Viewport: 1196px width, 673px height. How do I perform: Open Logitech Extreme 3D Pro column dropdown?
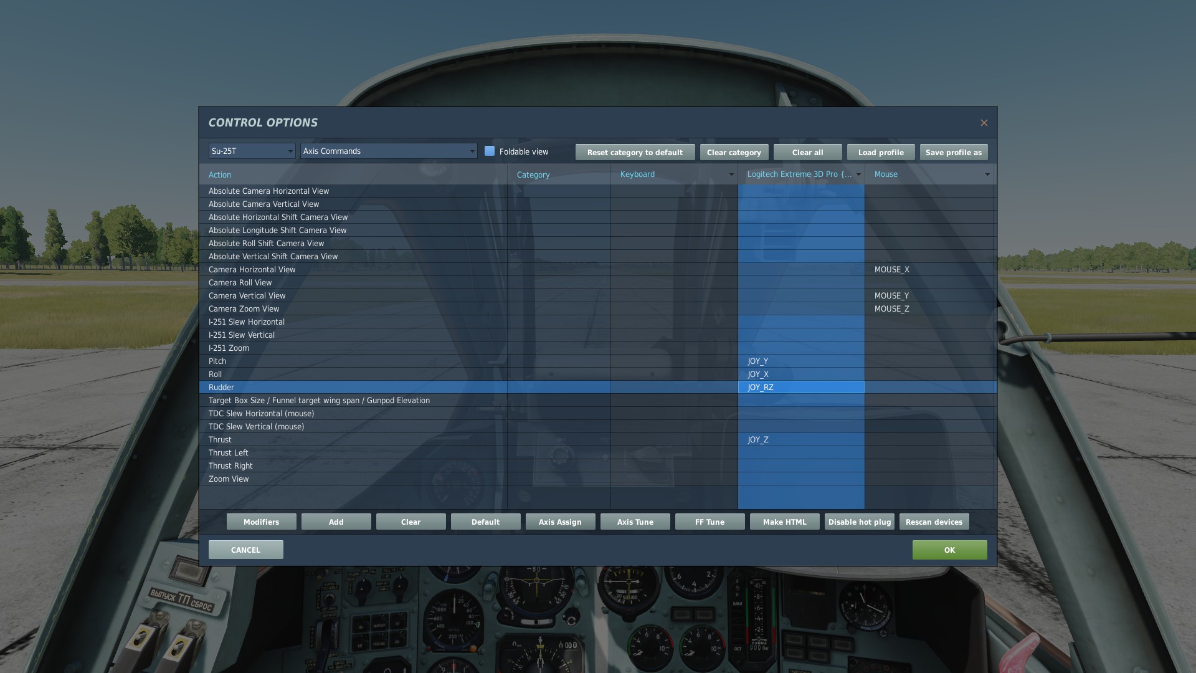click(x=858, y=174)
